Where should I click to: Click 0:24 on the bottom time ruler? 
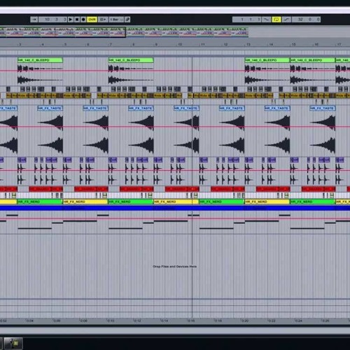tap(298, 321)
